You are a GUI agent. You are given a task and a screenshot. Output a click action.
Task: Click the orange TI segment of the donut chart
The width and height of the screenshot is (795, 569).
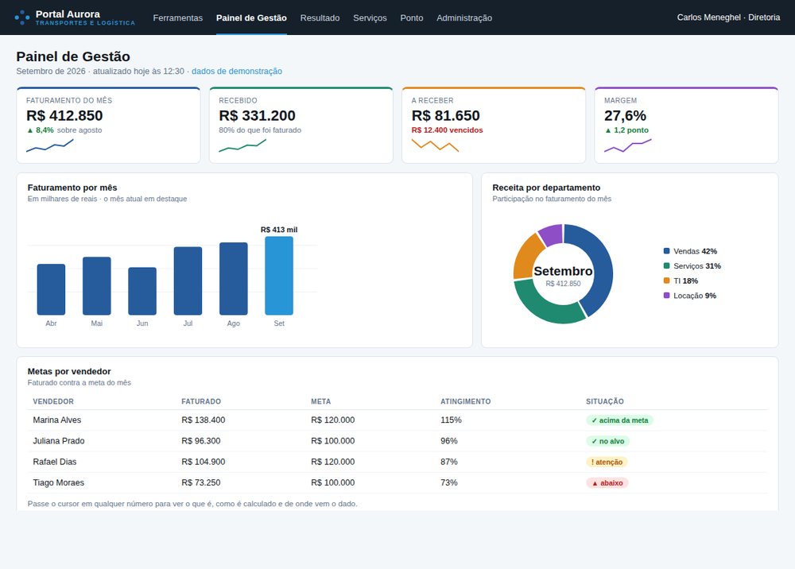(x=526, y=257)
